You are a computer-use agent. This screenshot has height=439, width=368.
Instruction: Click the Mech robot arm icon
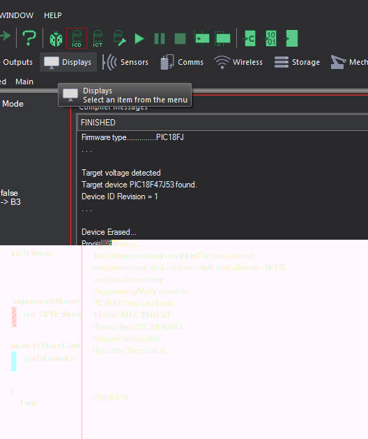click(338, 62)
